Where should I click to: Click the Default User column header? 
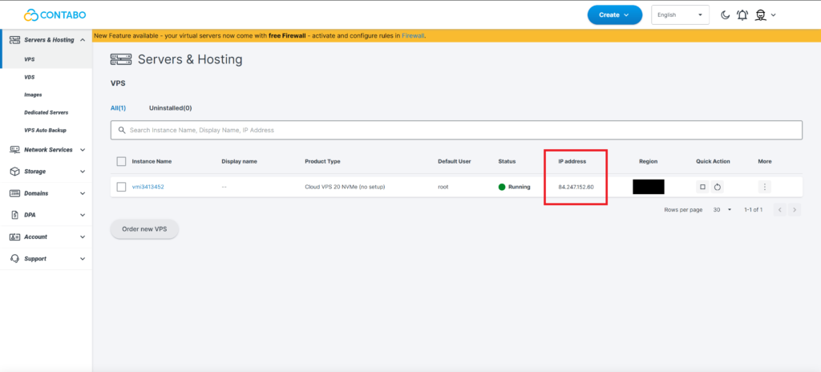pyautogui.click(x=455, y=161)
